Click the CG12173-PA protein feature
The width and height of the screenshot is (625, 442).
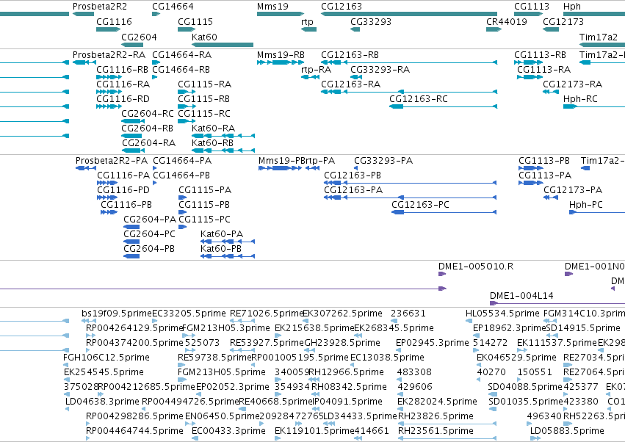551,198
